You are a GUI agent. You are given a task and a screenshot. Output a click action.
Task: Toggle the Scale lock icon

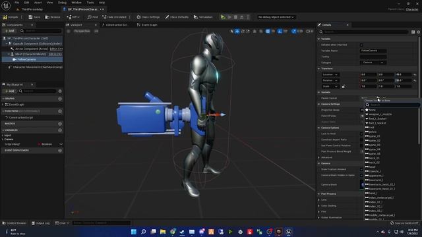343,86
